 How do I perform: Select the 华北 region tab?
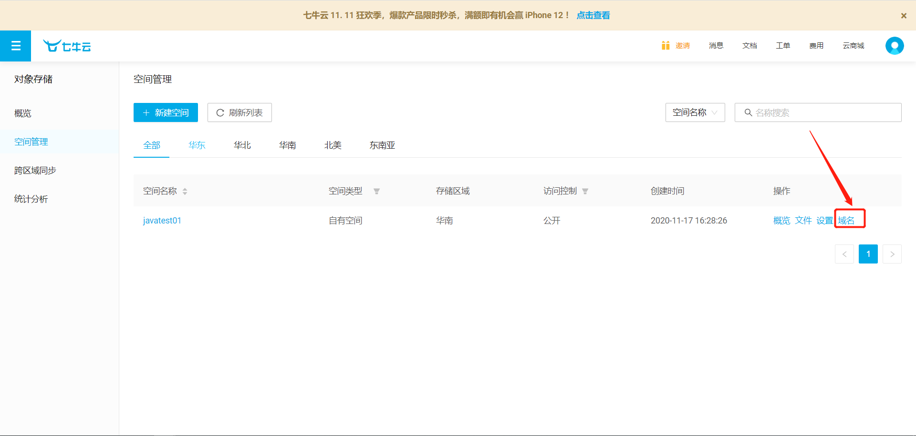pyautogui.click(x=242, y=145)
